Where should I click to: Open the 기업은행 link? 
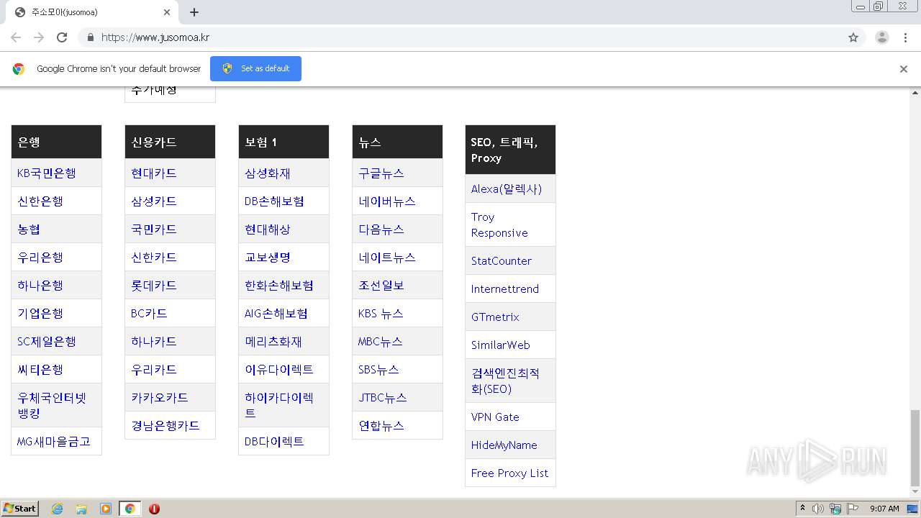(x=40, y=314)
